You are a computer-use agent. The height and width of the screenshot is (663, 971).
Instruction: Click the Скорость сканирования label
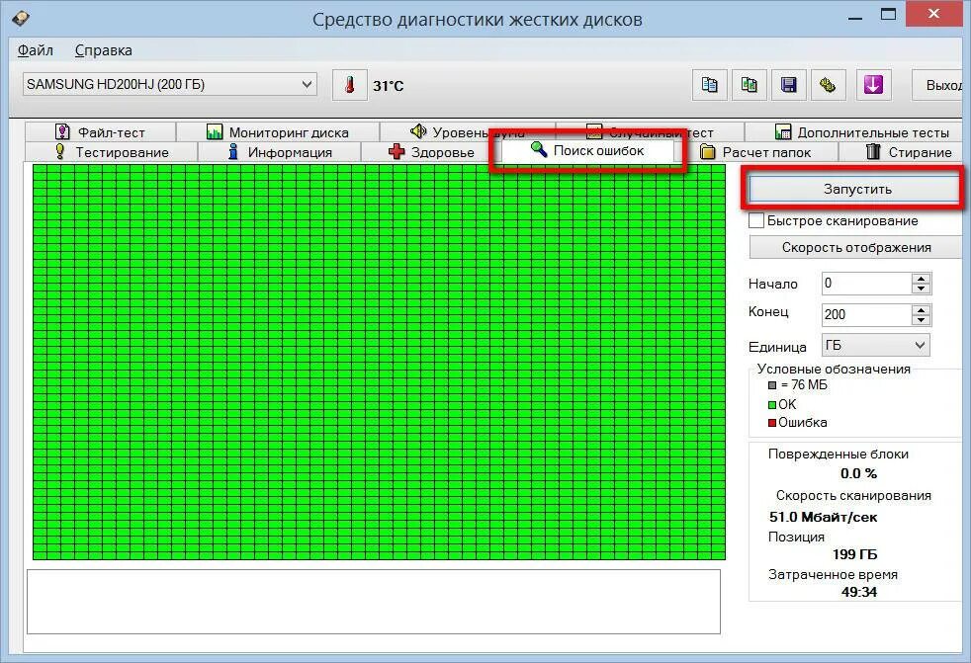pyautogui.click(x=853, y=495)
